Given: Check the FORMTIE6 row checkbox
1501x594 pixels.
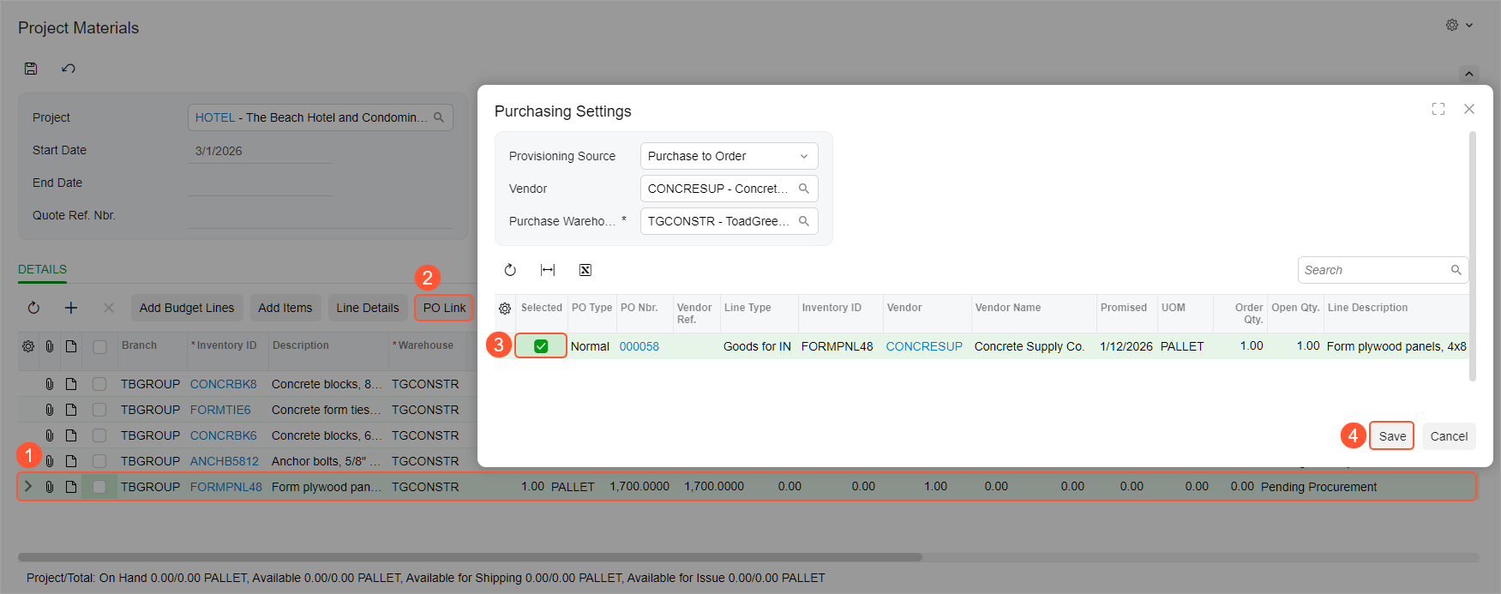Looking at the screenshot, I should (99, 410).
